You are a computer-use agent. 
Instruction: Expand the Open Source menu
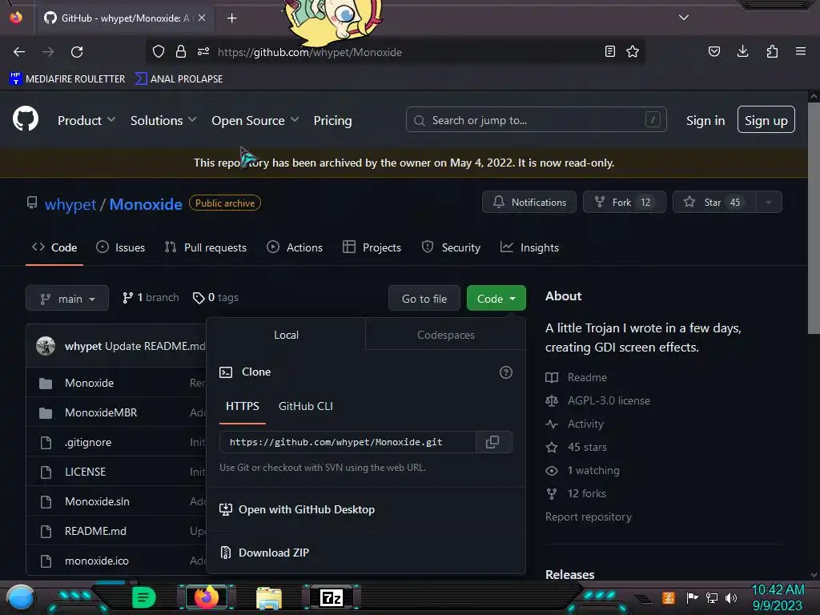(255, 121)
